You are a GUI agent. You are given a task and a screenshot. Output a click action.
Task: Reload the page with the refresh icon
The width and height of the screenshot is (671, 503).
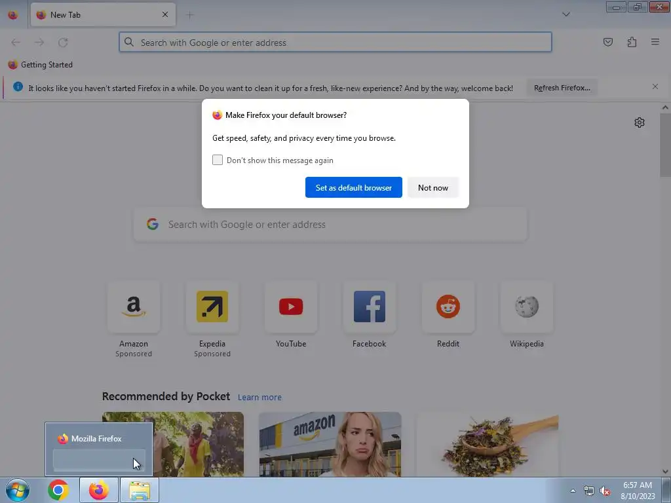click(x=63, y=43)
